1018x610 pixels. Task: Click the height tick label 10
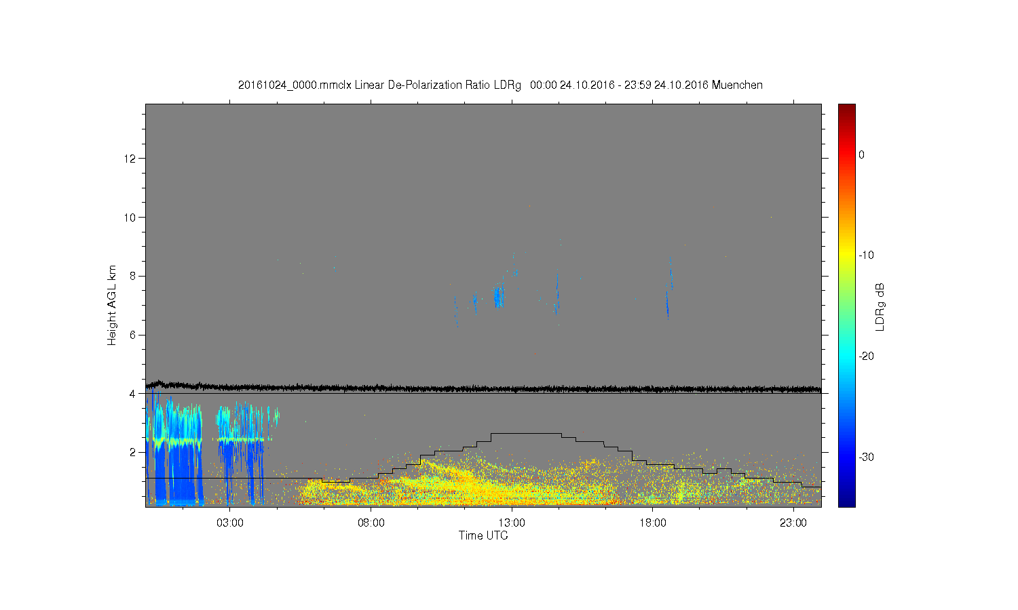(130, 218)
